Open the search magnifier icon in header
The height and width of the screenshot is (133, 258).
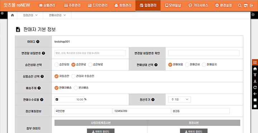tap(240, 5)
